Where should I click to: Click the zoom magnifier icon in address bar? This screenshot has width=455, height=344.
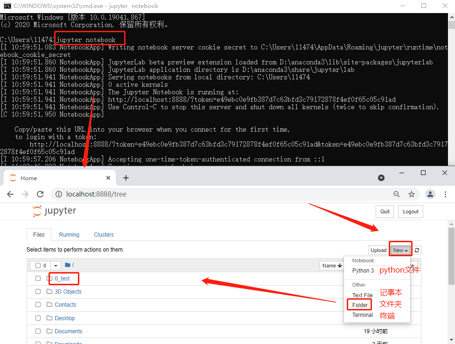point(396,194)
